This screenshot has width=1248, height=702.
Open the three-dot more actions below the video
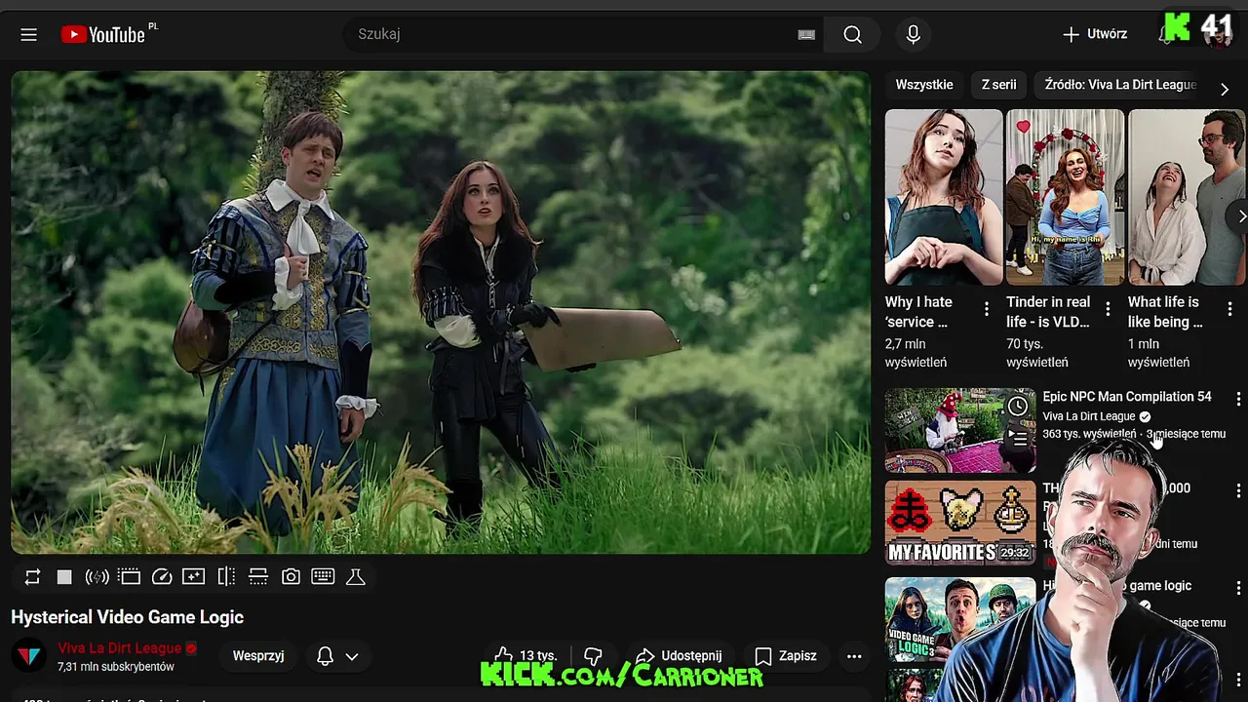tap(854, 656)
